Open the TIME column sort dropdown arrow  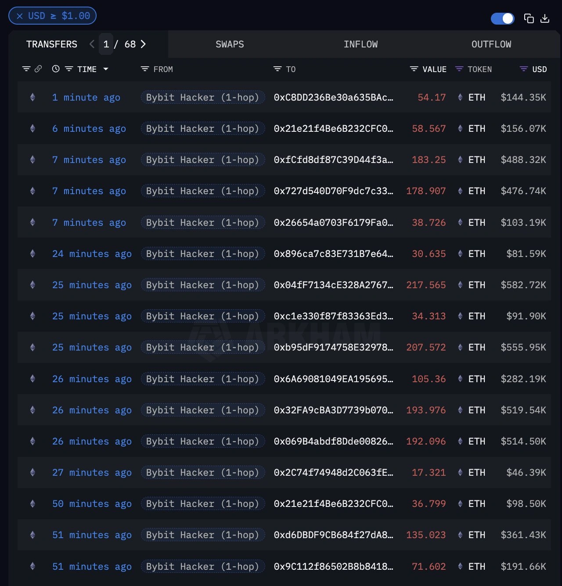105,69
